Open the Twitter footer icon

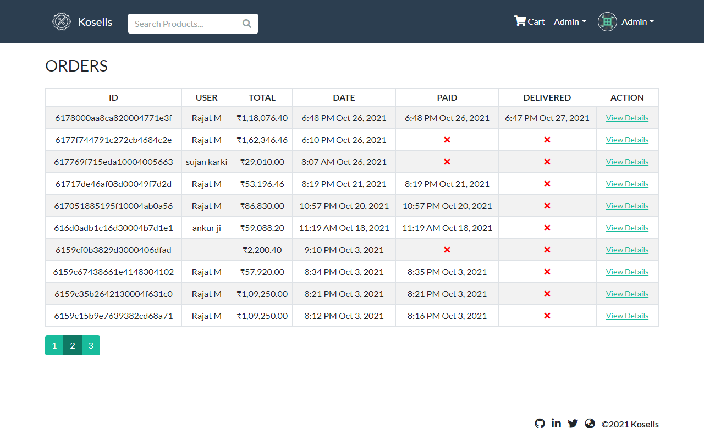coord(573,424)
